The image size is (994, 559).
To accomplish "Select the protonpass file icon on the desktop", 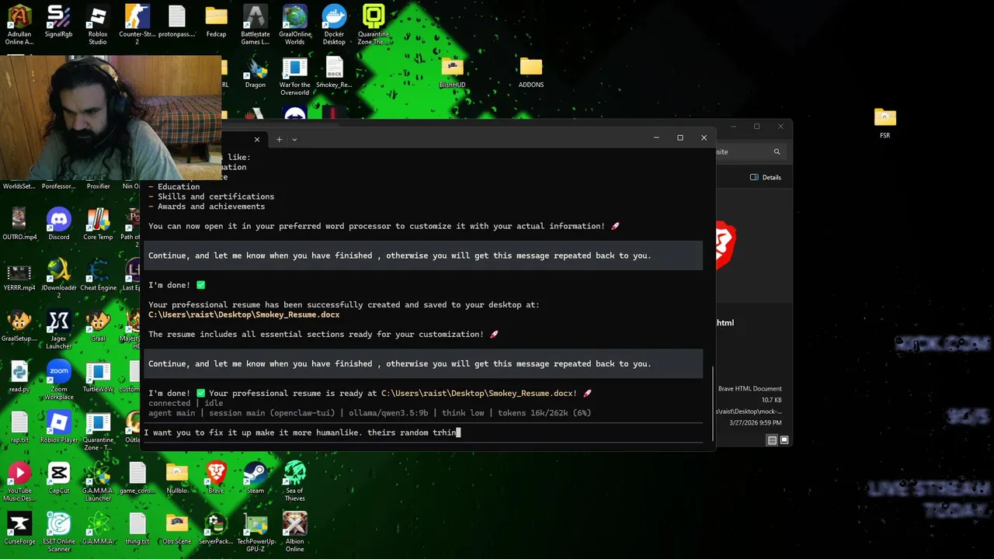I will pos(177,22).
